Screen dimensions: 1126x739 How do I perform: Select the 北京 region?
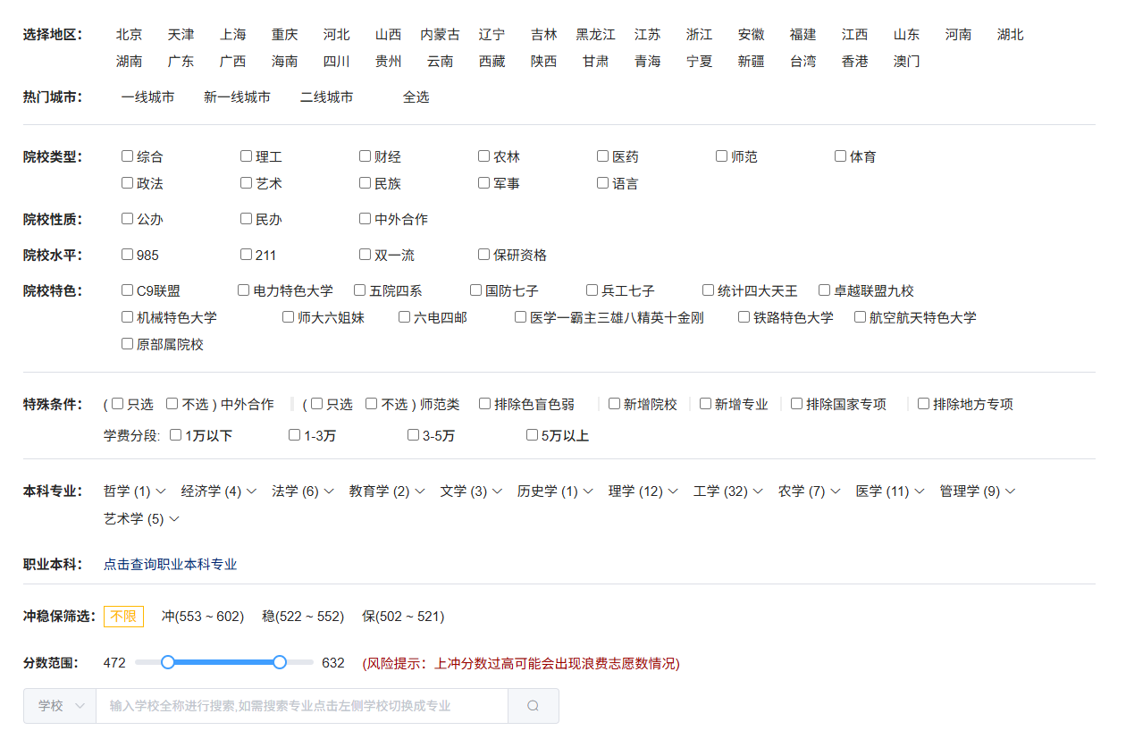(x=129, y=35)
